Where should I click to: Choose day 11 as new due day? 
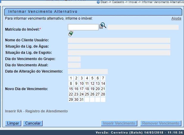tap(87, 84)
